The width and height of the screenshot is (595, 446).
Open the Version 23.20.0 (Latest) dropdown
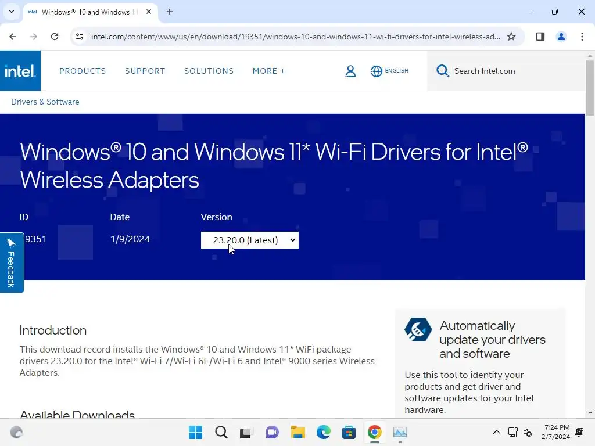(x=250, y=240)
